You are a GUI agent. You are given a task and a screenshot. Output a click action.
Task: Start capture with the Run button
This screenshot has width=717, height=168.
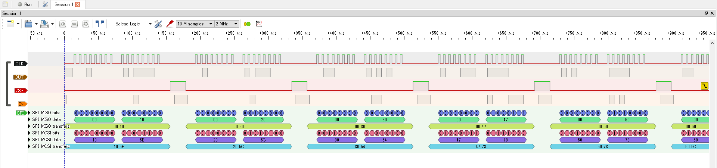pos(25,4)
